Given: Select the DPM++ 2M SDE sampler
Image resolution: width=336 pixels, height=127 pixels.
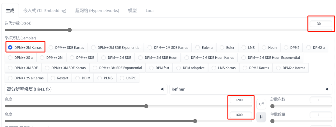Looking at the screenshot, I should [x=116, y=58].
